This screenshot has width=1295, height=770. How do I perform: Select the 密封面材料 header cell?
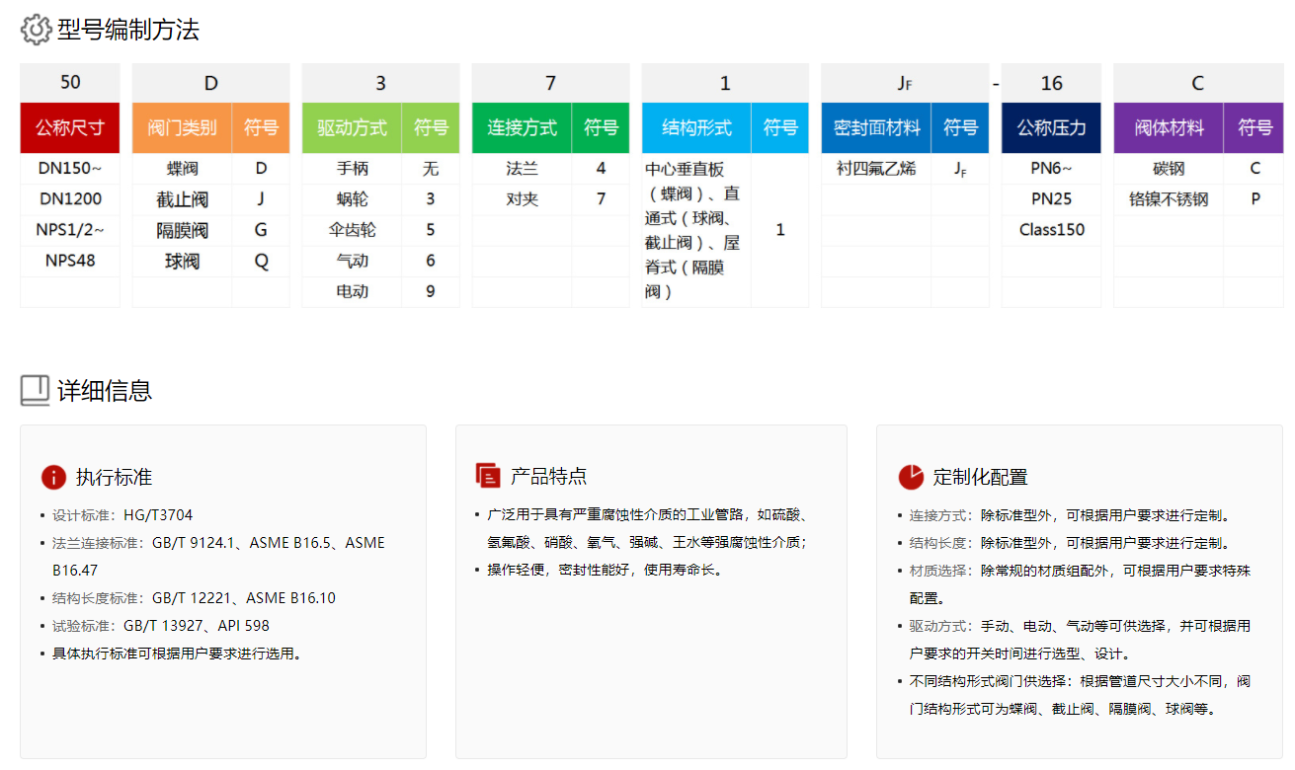point(876,127)
